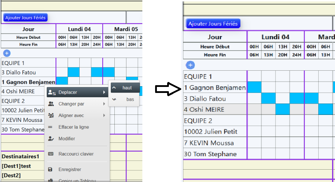
Task: Select 3 Diallo Fatou row in left table
Action: pyautogui.click(x=28, y=72)
